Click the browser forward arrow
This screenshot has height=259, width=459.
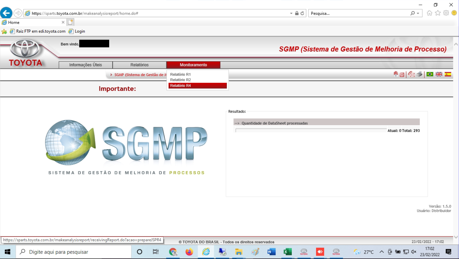pyautogui.click(x=18, y=13)
